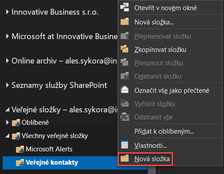Click the folder icon of highlighted Nová složka
The image size is (224, 174).
point(125,158)
